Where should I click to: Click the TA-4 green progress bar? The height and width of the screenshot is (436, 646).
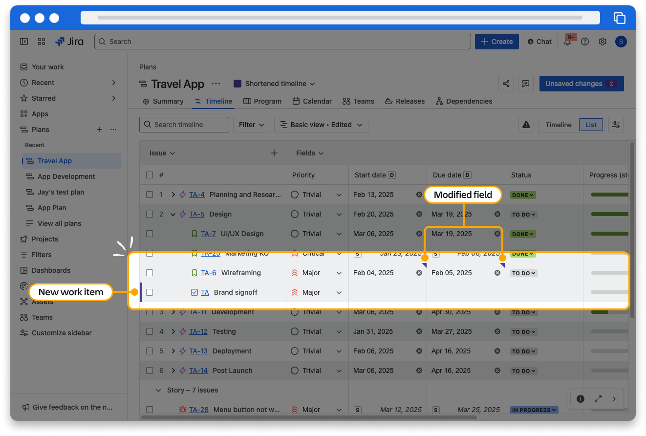(x=609, y=195)
